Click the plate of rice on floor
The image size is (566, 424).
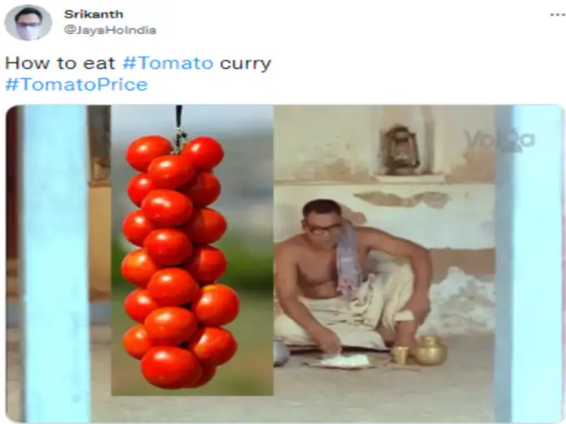pyautogui.click(x=345, y=360)
